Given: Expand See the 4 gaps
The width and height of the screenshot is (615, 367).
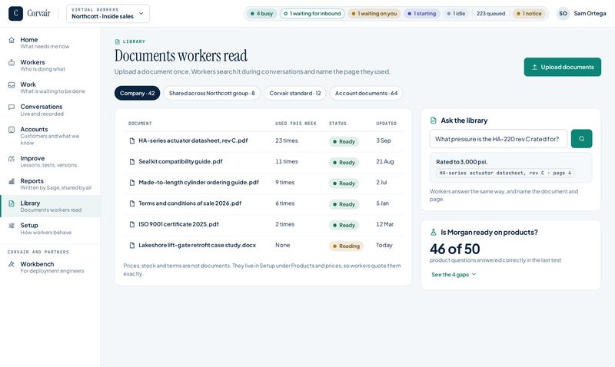Looking at the screenshot, I should [x=454, y=275].
